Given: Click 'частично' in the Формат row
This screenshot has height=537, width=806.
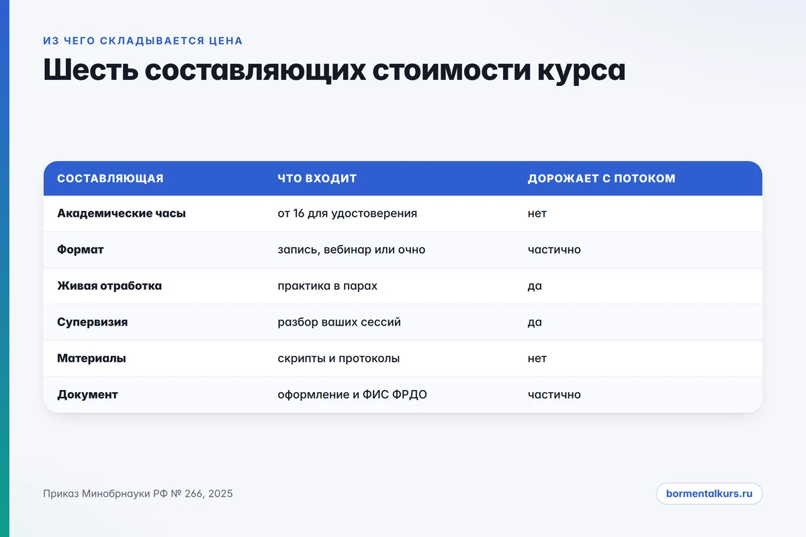Looking at the screenshot, I should point(554,250).
